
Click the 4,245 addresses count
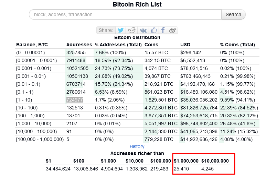(x=207, y=169)
